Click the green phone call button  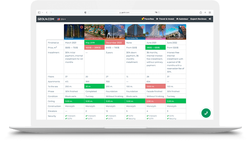pos(206,113)
